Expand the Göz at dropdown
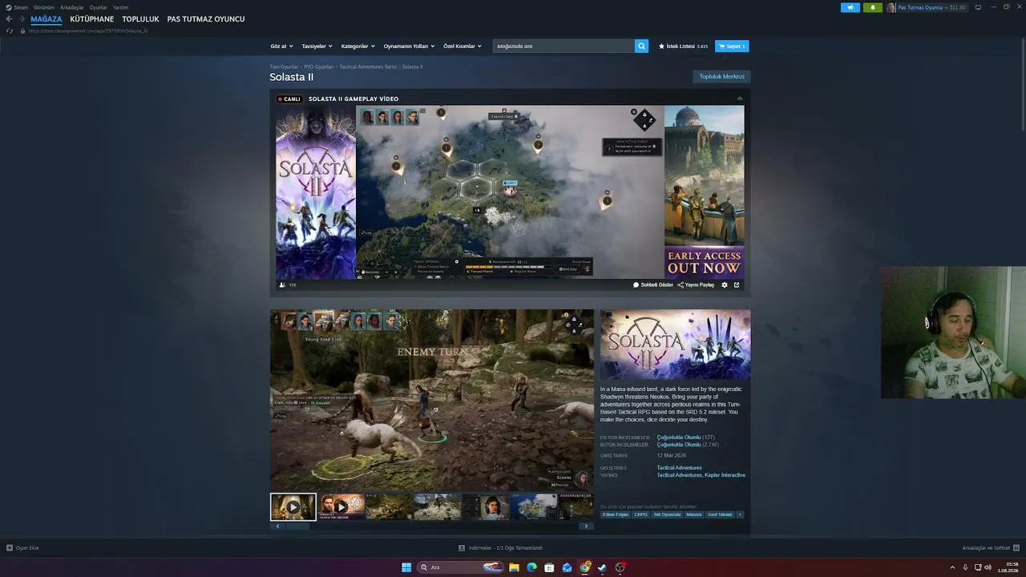1026x577 pixels. pos(282,46)
